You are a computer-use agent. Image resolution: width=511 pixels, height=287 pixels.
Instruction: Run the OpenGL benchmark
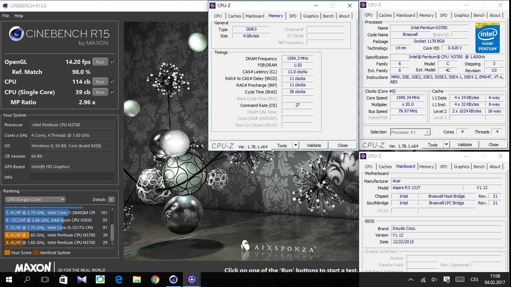(x=100, y=62)
